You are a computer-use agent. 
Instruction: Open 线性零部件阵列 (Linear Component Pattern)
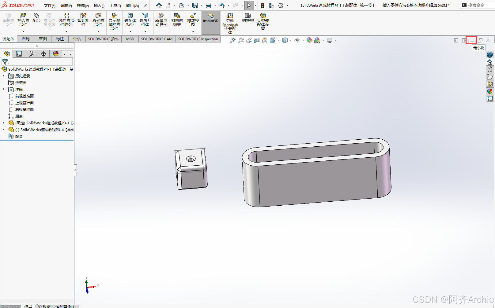point(66,20)
